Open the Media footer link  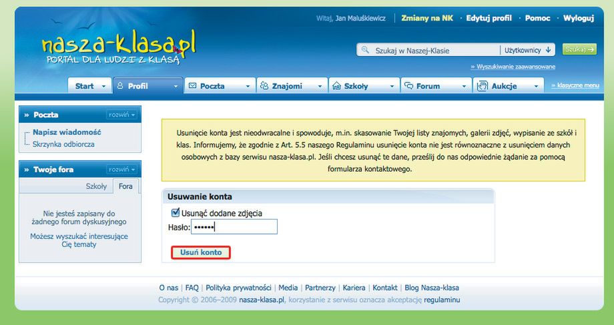tap(288, 288)
